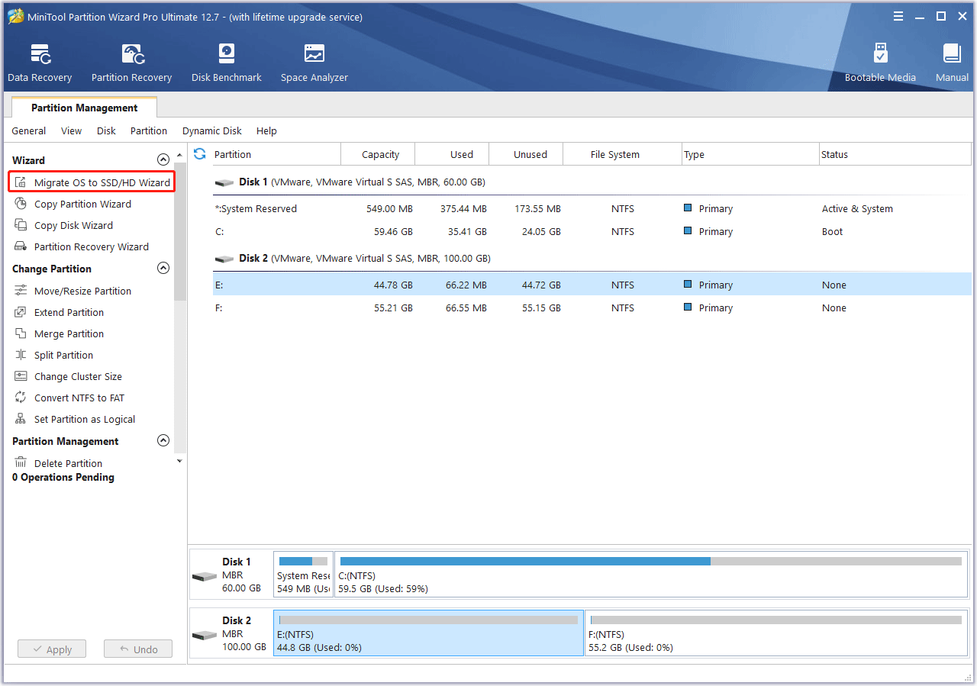Select F:(NTFS) block in disk map
The width and height of the screenshot is (977, 686).
pos(775,633)
